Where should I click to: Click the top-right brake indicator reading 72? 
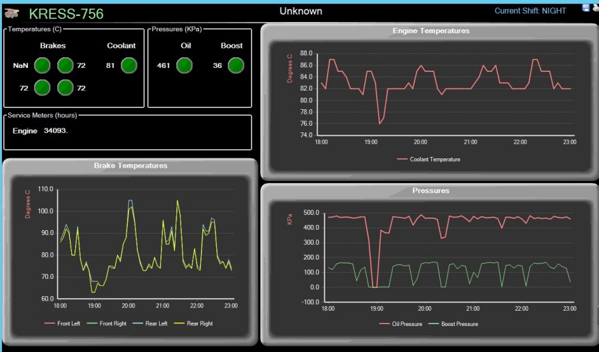(65, 65)
